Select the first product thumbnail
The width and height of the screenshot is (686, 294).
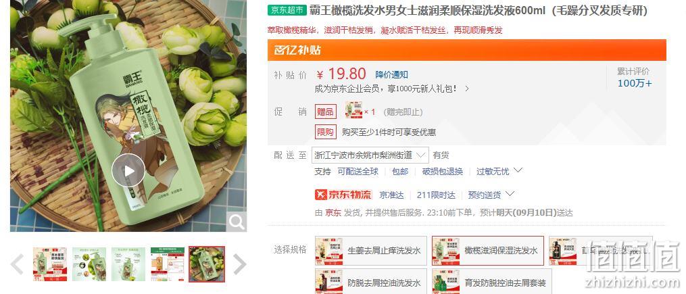(50, 264)
